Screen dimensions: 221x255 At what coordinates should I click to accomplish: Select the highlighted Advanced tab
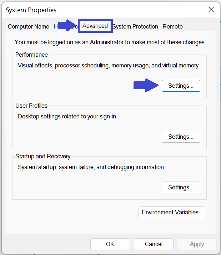click(x=95, y=26)
